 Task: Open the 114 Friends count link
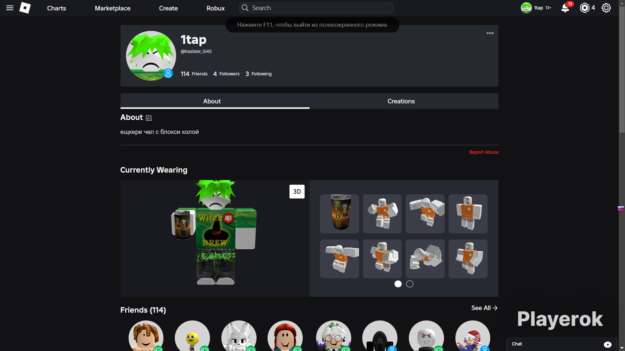pyautogui.click(x=194, y=74)
